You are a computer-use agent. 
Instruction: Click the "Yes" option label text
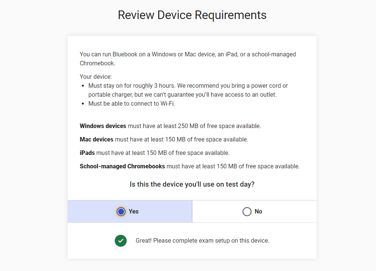(133, 212)
